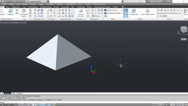Select the Erase tool icon
Screen dimensions: 188x106
click(60, 16)
